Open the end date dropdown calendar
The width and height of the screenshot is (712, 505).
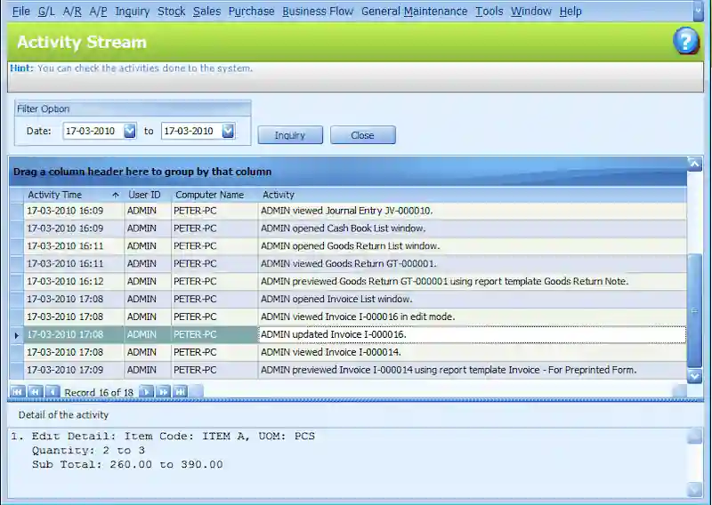point(228,131)
